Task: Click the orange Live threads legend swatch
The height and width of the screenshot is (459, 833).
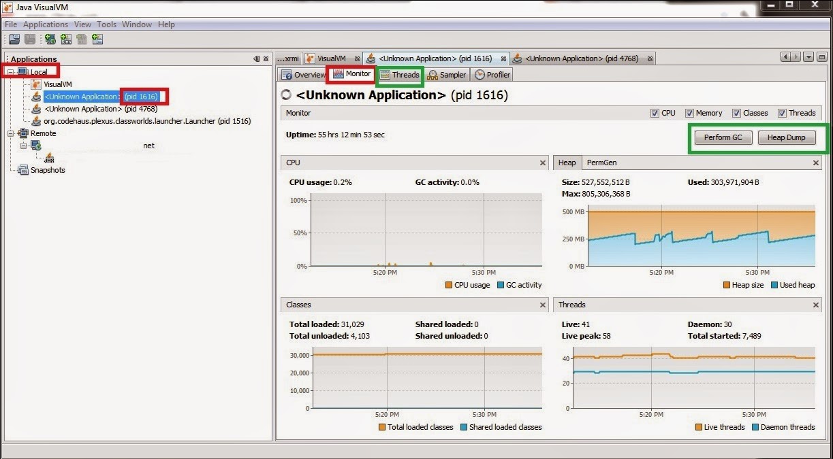Action: [699, 427]
